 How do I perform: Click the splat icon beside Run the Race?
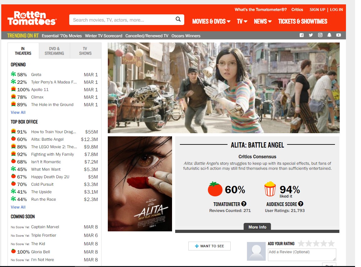13,199
